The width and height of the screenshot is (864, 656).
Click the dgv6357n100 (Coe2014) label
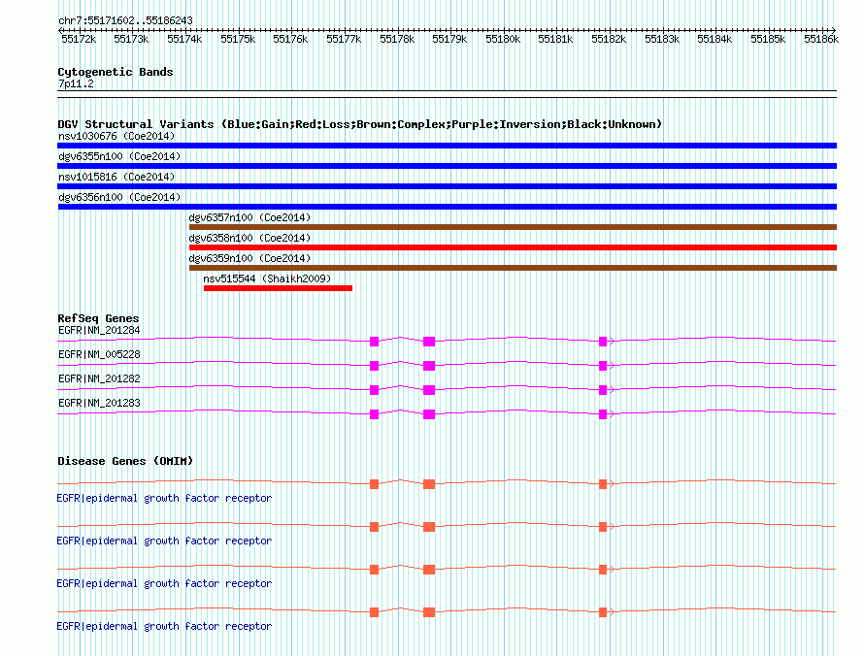pos(249,217)
